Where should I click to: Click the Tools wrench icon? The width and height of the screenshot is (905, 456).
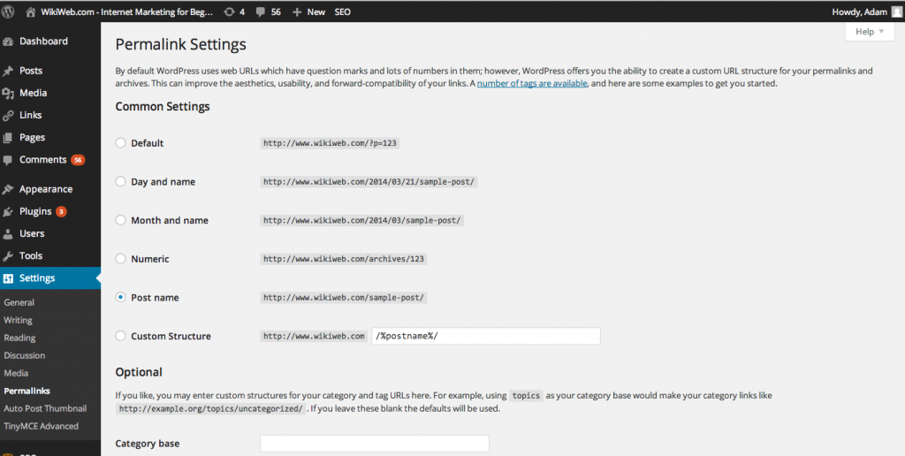pyautogui.click(x=8, y=256)
